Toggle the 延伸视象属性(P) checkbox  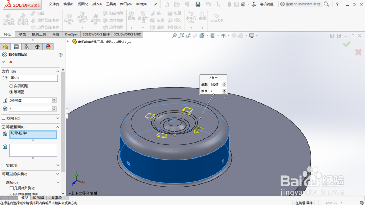point(12,194)
